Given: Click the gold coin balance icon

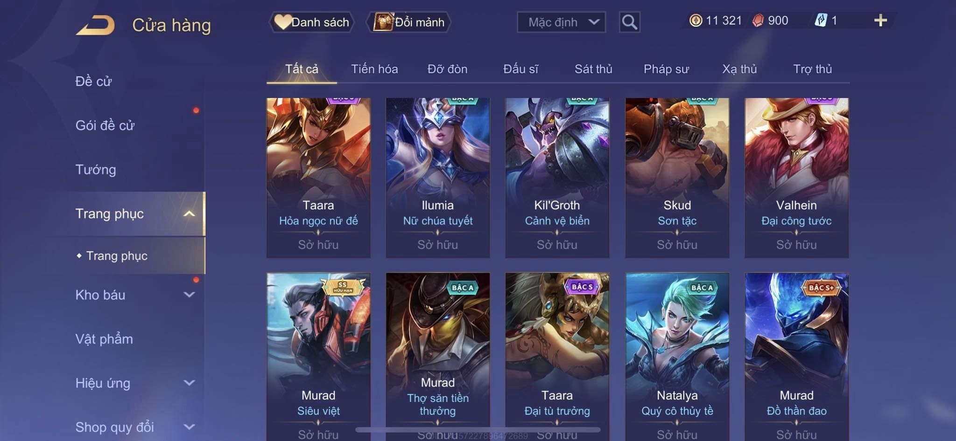Looking at the screenshot, I should point(696,21).
